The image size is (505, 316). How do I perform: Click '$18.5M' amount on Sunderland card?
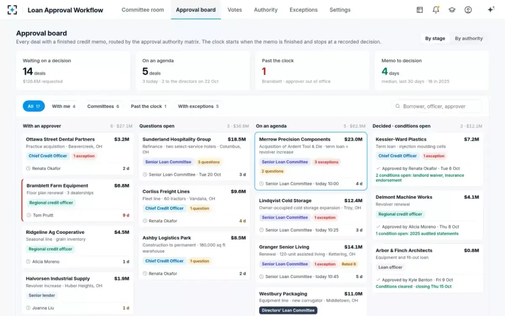coord(237,139)
